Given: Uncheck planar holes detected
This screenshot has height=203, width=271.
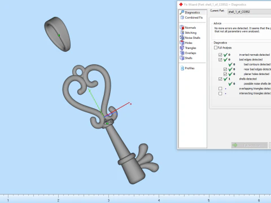Looking at the screenshot, I should pos(225,74).
